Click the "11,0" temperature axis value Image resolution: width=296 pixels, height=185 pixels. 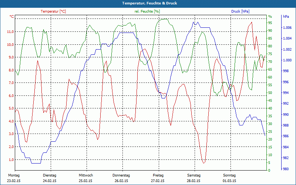[x=10, y=32]
